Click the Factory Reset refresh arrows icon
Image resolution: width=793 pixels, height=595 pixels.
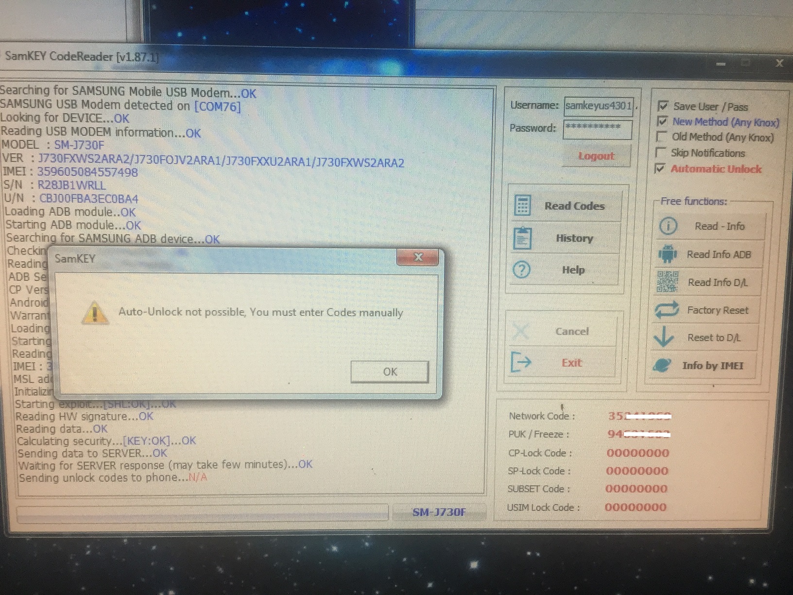coord(667,310)
